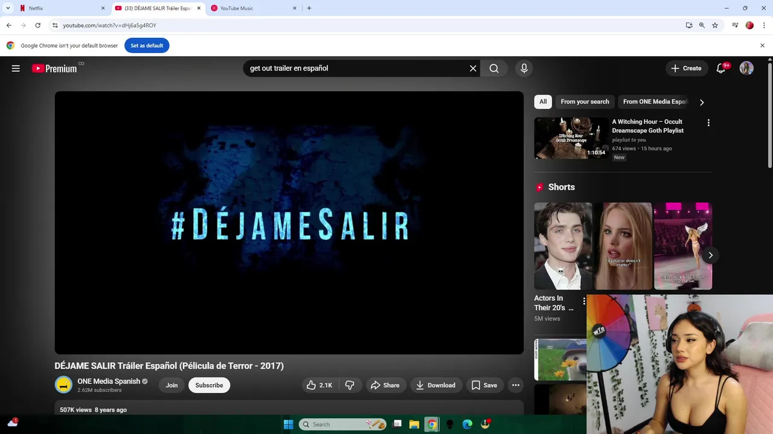Like the video with thumbs up

[x=319, y=385]
